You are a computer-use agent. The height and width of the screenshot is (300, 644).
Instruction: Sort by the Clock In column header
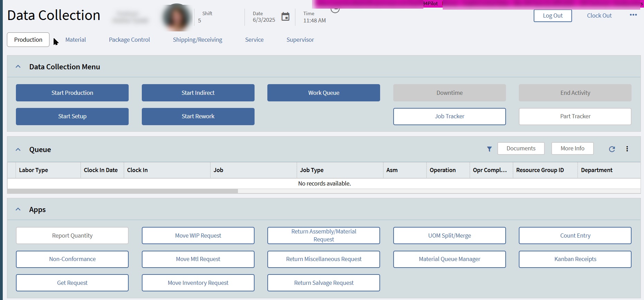pyautogui.click(x=167, y=170)
